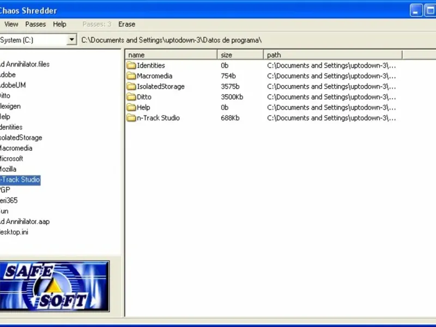Screen dimensions: 436x327
Task: Click the 3500Kb size value
Action: [x=232, y=97]
